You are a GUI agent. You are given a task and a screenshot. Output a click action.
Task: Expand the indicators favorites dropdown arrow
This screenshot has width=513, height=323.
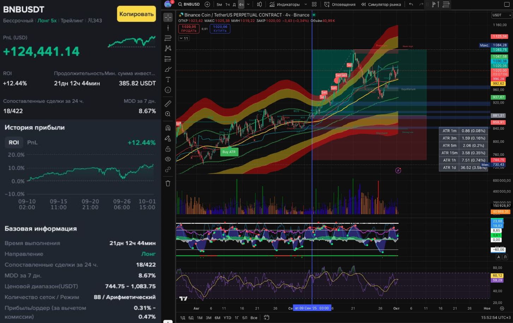click(x=306, y=4)
